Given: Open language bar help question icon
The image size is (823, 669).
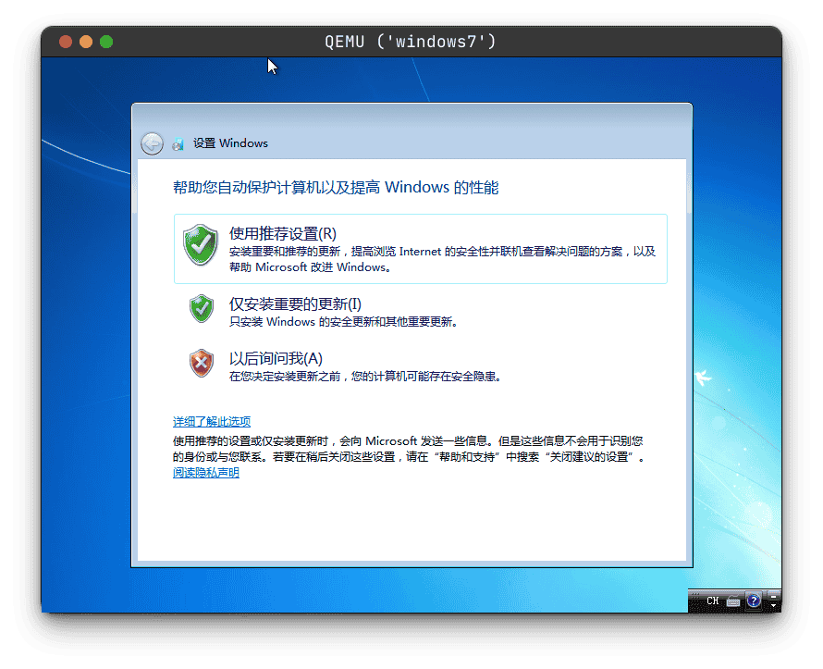Looking at the screenshot, I should [754, 601].
